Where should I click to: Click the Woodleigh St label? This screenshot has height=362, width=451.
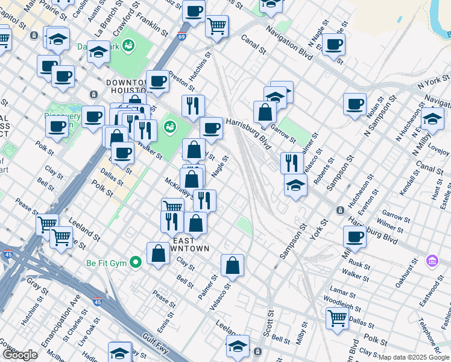coord(342,304)
